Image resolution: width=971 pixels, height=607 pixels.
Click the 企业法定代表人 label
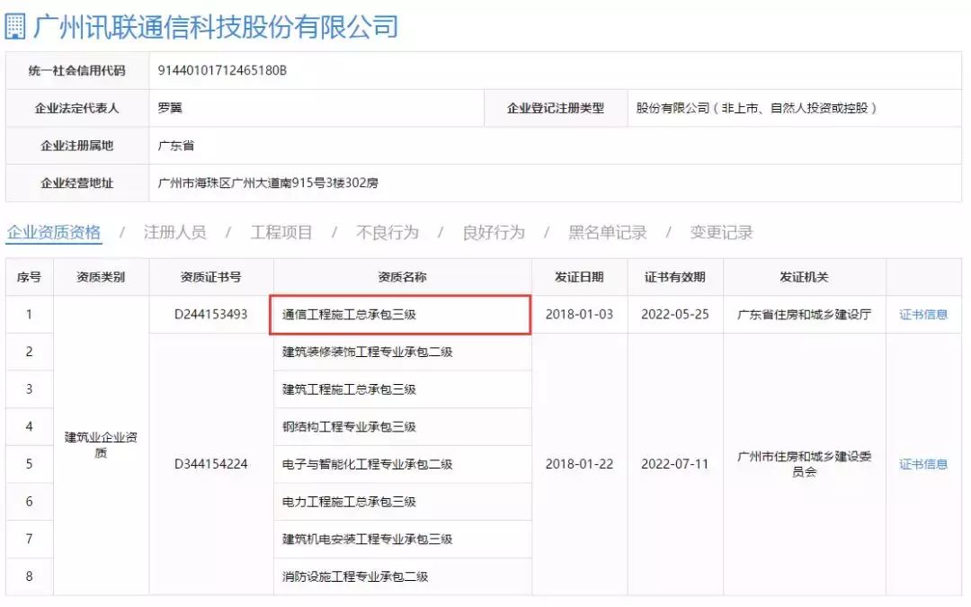point(76,108)
